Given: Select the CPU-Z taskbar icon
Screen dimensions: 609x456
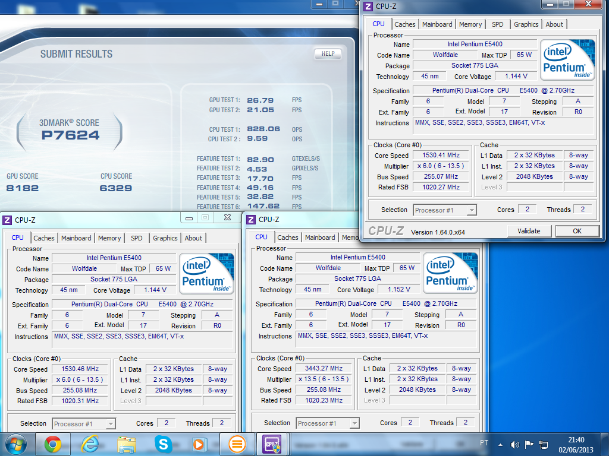Looking at the screenshot, I should pyautogui.click(x=271, y=444).
